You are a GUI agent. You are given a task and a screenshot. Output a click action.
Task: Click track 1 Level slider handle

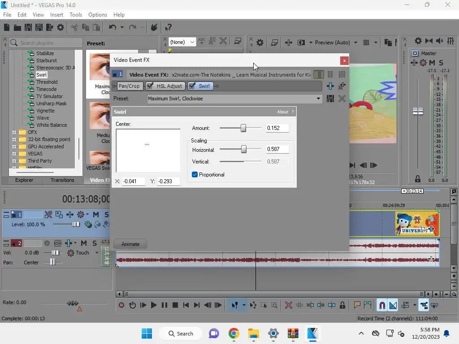pyautogui.click(x=76, y=224)
